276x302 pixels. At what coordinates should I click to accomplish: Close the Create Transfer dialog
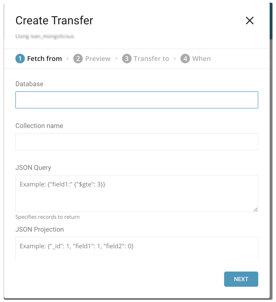(x=250, y=21)
